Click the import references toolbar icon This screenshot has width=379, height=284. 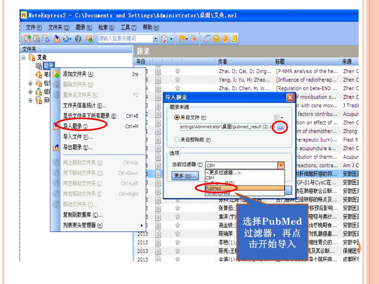(57, 38)
